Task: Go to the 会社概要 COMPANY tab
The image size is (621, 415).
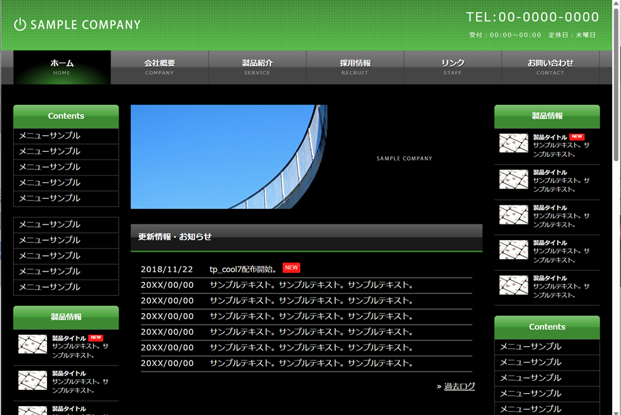Action: [x=159, y=67]
